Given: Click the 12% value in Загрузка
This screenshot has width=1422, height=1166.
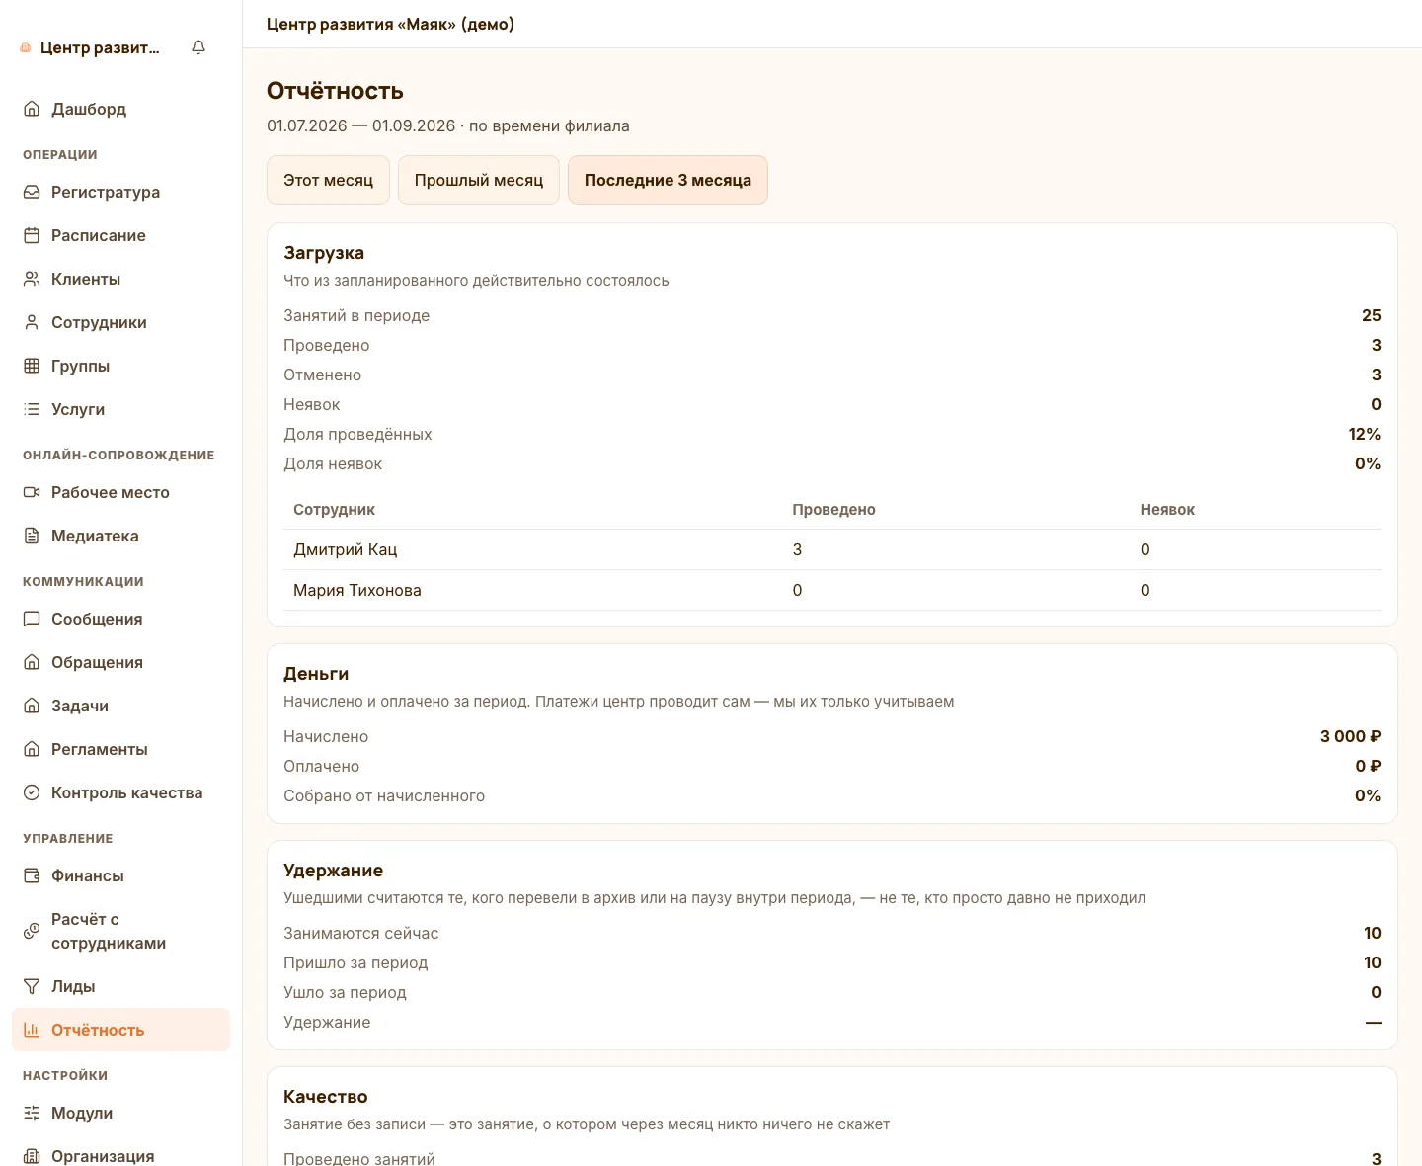Looking at the screenshot, I should 1365,435.
